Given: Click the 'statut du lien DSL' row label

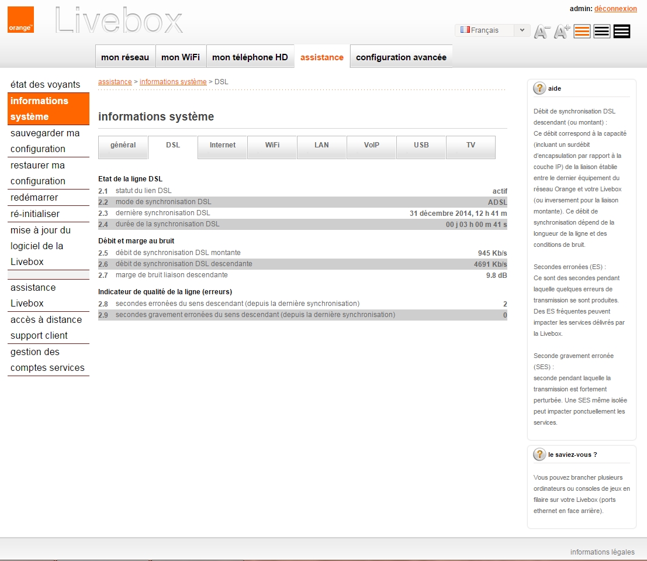Looking at the screenshot, I should click(x=143, y=191).
